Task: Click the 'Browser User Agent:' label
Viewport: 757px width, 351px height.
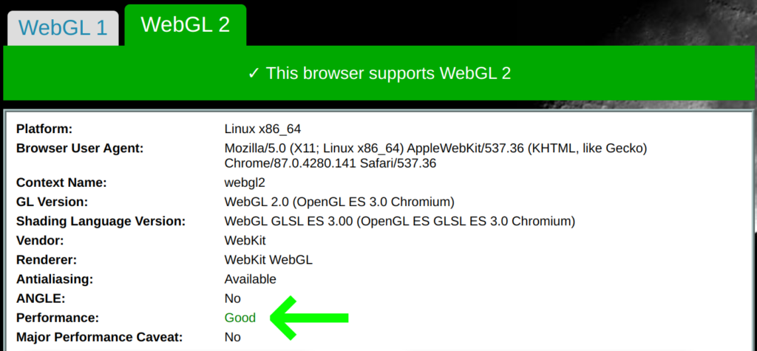Action: pos(80,149)
